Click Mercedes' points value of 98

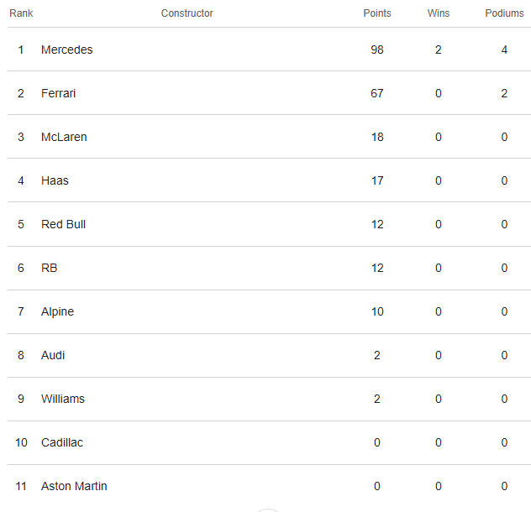(x=376, y=50)
